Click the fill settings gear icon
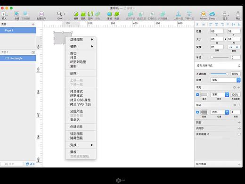Screen dimensions: 245x184 pos(234,87)
